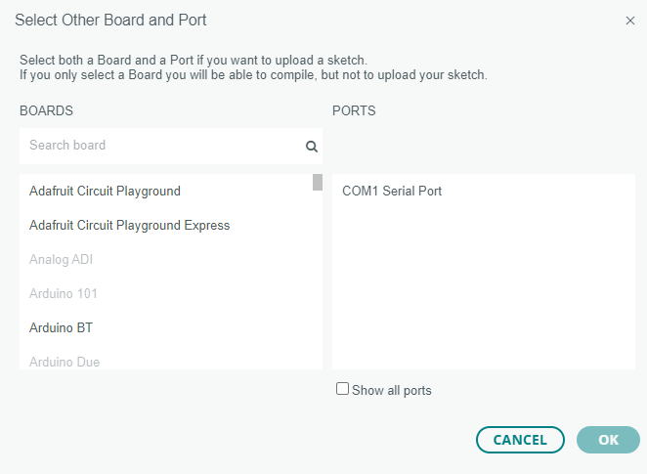Screen dimensions: 647x474
Task: Click the upload instructions description text
Action: [253, 67]
